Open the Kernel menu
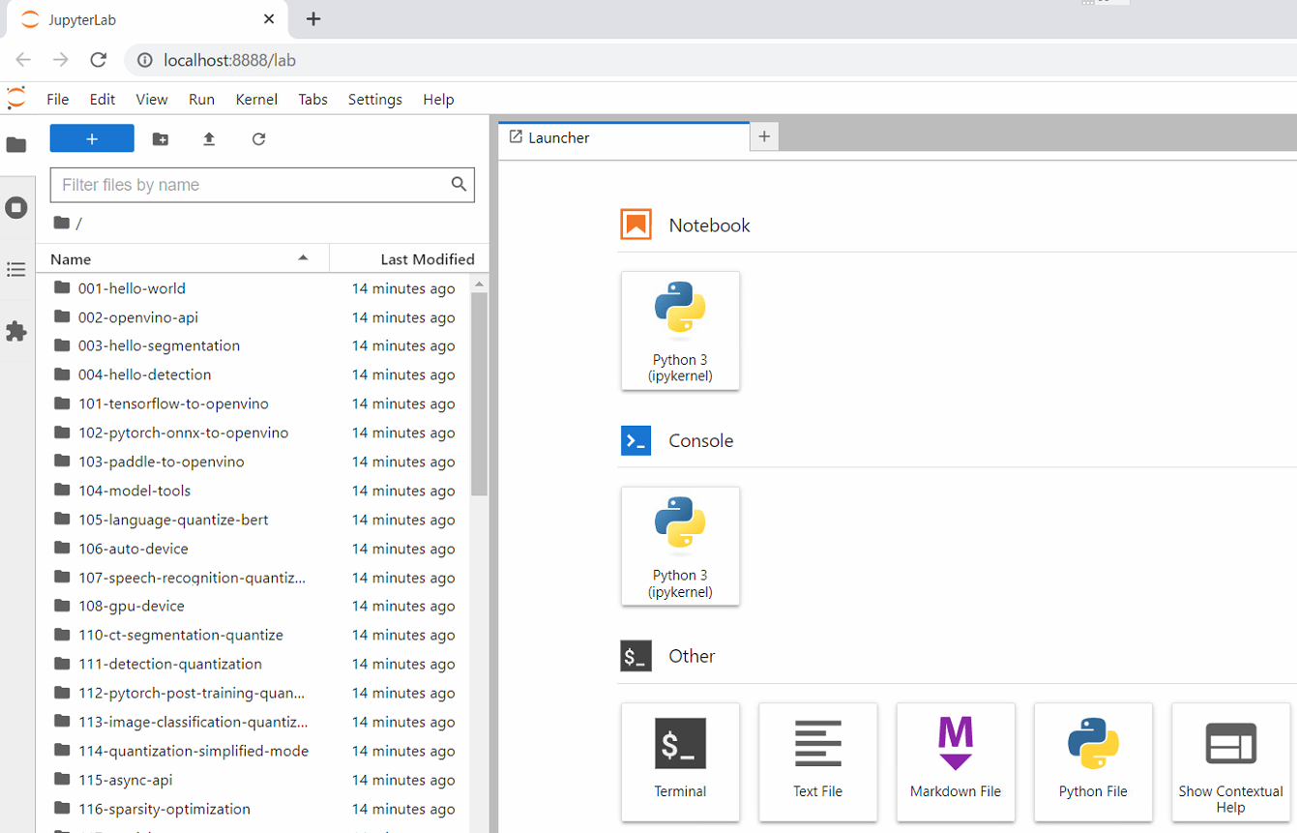 [x=256, y=100]
